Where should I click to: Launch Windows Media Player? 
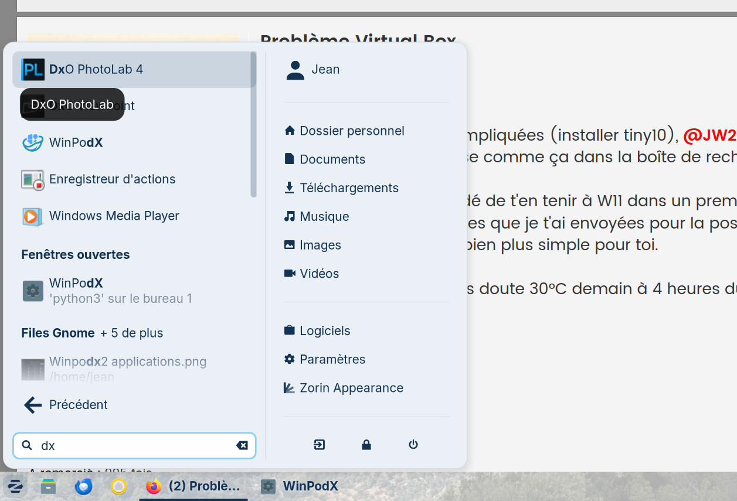[134, 216]
